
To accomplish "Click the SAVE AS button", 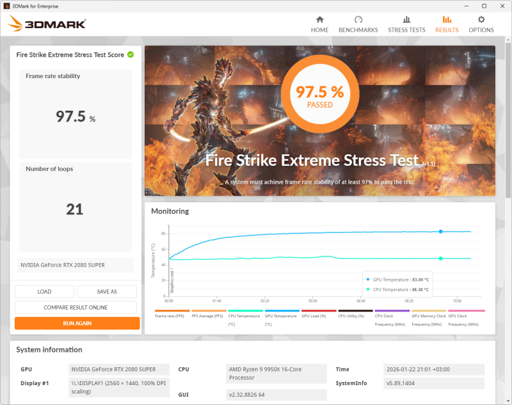I will [107, 292].
